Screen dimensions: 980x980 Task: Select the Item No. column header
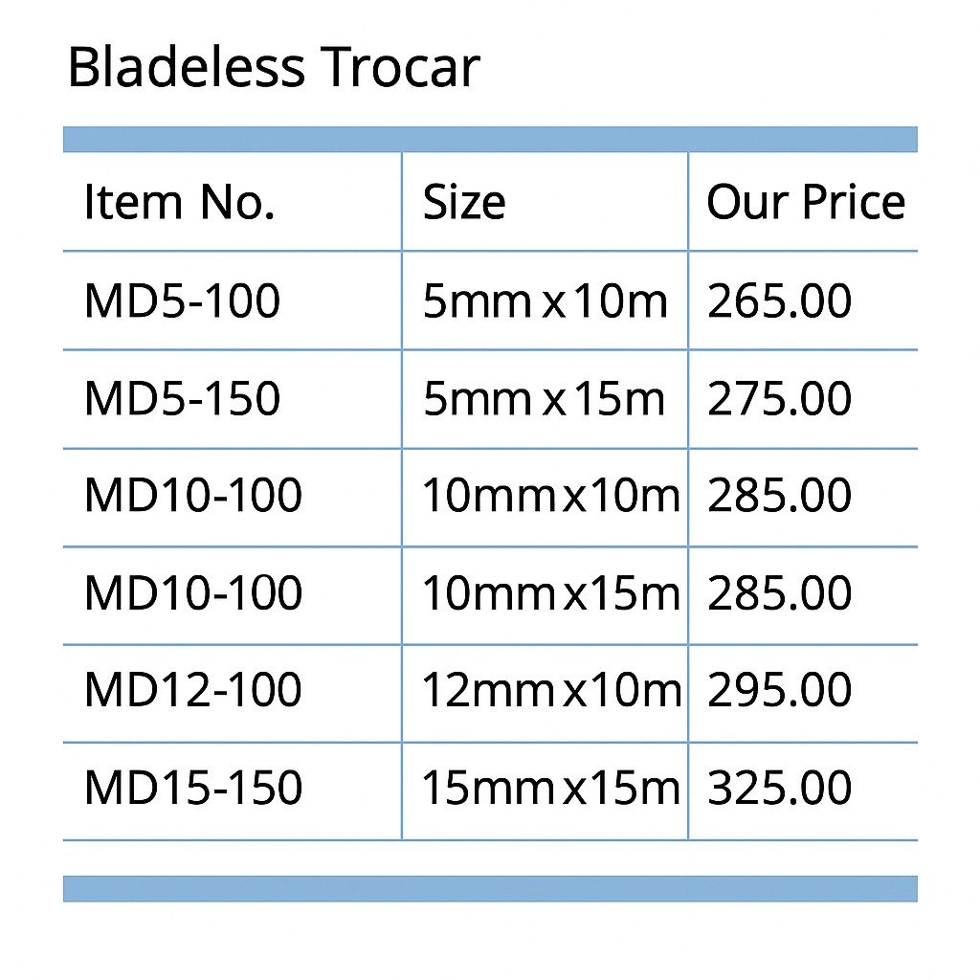coord(179,203)
